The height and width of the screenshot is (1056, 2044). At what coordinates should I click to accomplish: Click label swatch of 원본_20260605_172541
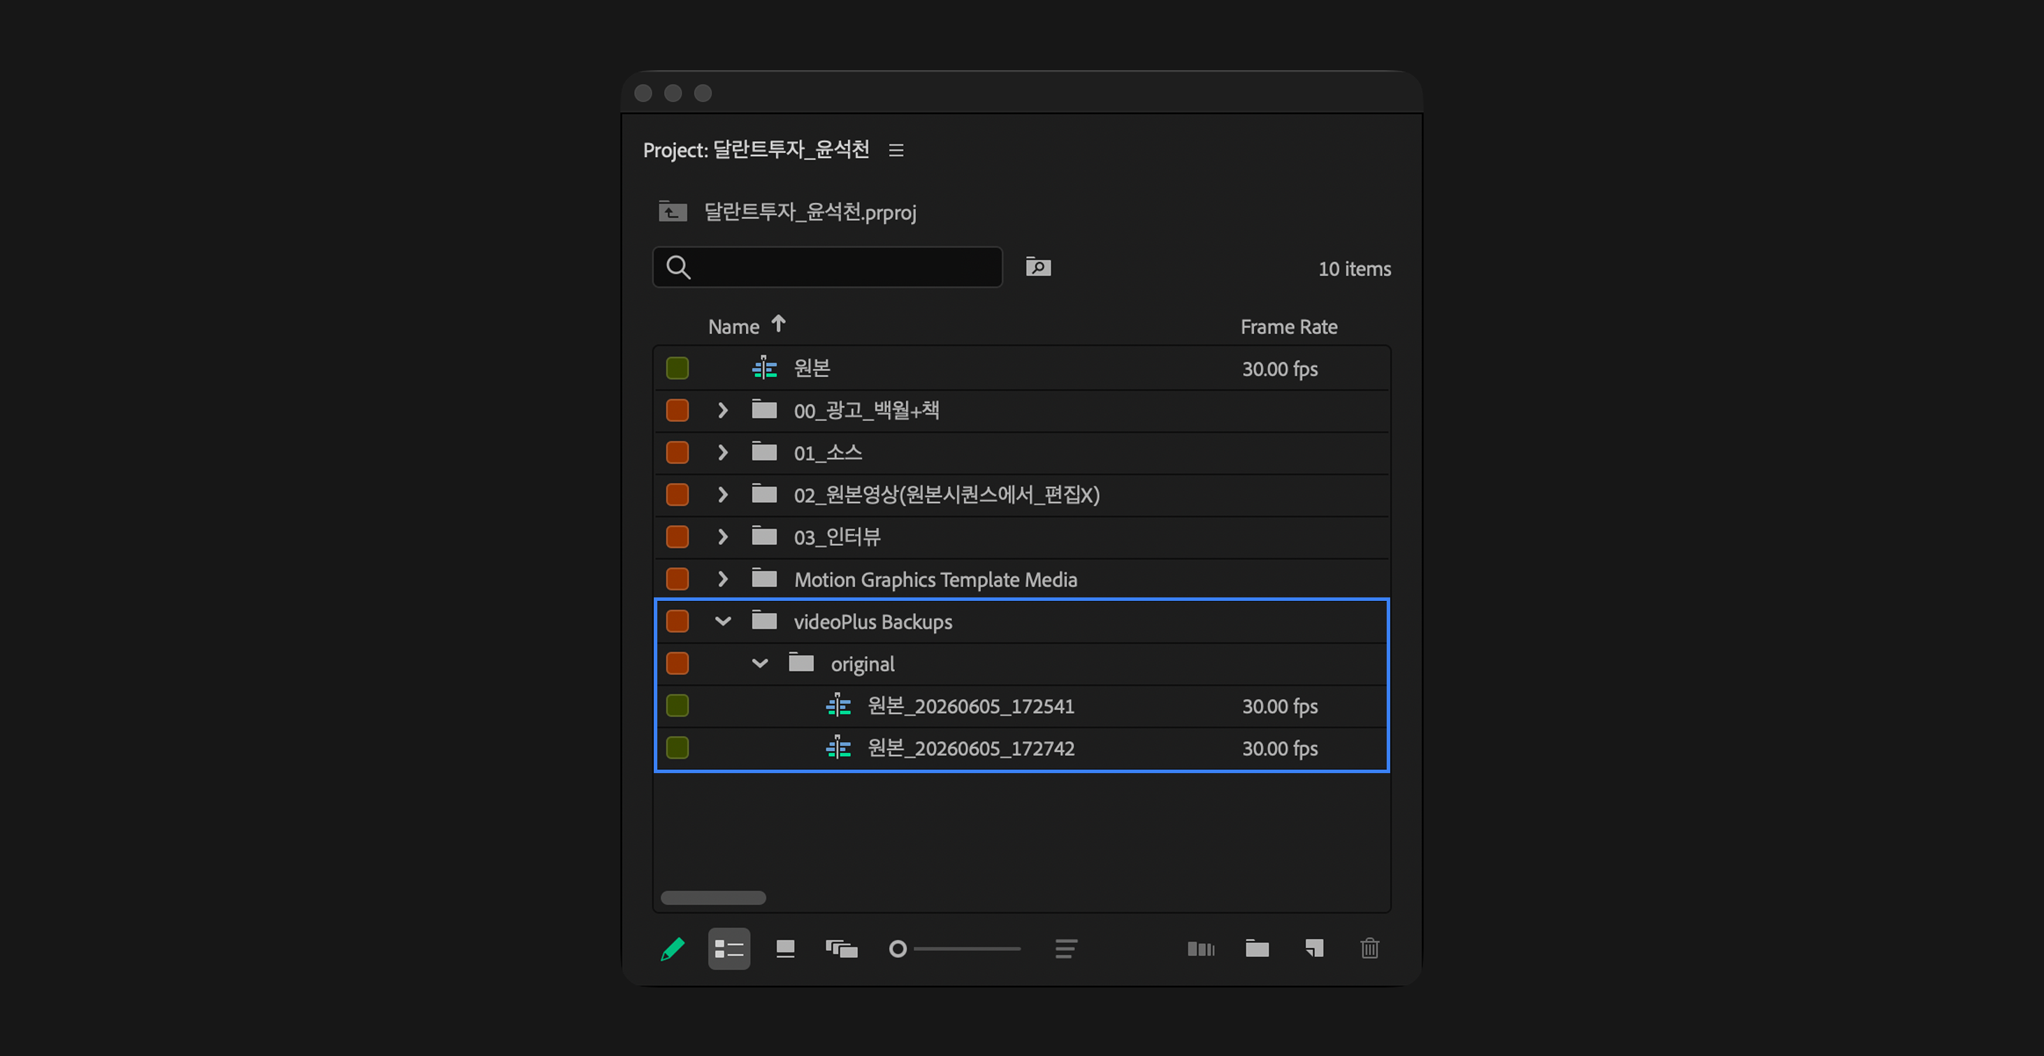677,705
